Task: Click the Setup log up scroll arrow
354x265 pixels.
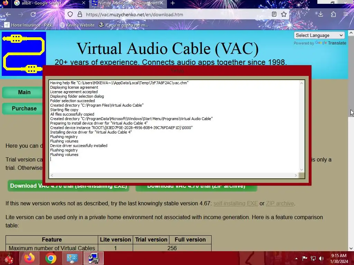Action: (x=301, y=83)
